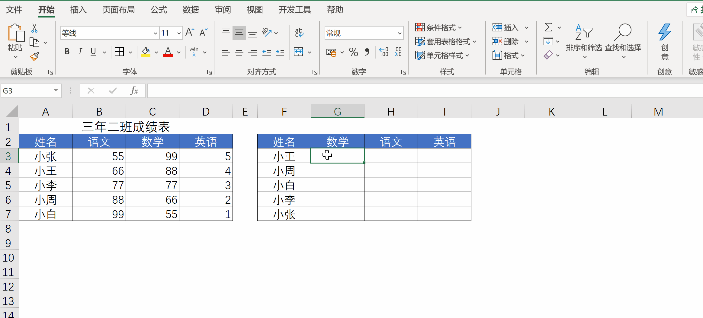Click the Borders grid icon
Image resolution: width=703 pixels, height=318 pixels.
[119, 52]
